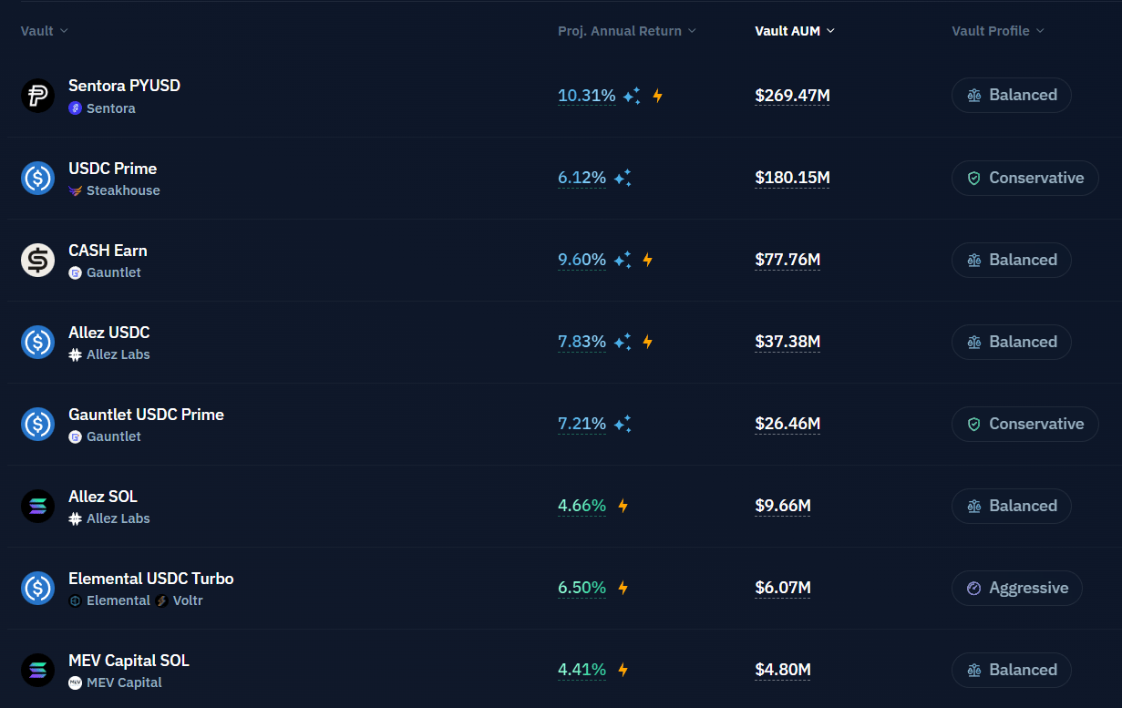Click the $9.66M AUM value
1122x708 pixels.
(783, 506)
